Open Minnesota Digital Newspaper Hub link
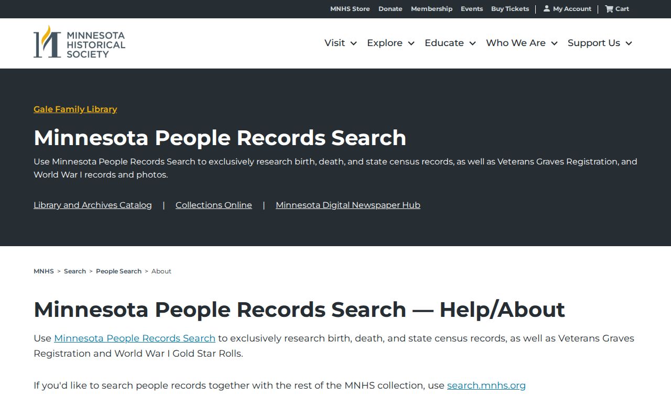This screenshot has width=671, height=419. click(x=348, y=205)
